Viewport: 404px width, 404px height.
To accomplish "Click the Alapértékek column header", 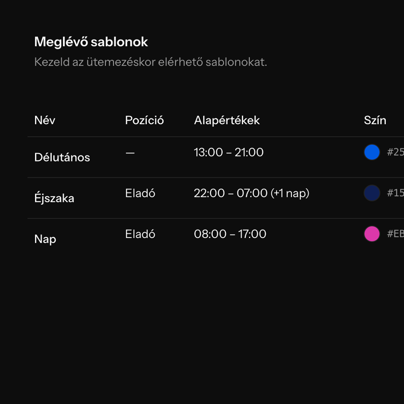I will pyautogui.click(x=226, y=120).
